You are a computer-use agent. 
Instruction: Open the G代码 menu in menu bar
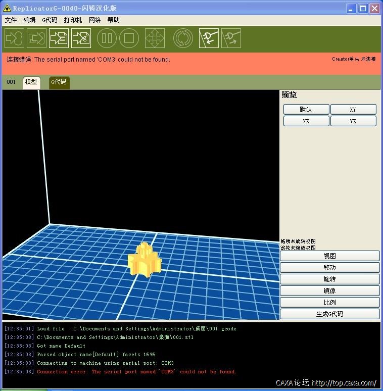click(50, 20)
